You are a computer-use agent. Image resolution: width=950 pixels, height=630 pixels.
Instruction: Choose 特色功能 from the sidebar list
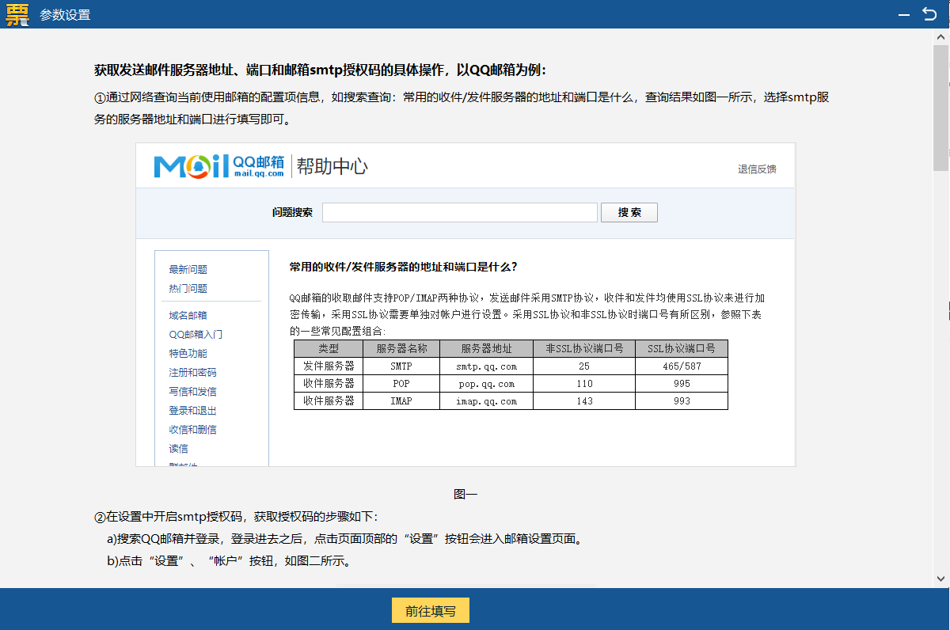[x=188, y=354]
